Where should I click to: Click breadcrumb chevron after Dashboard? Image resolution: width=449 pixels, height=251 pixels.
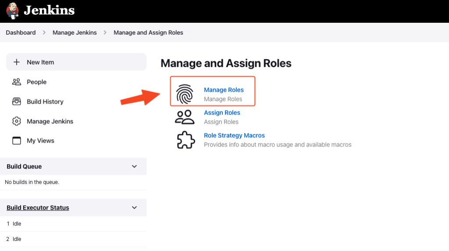point(44,32)
